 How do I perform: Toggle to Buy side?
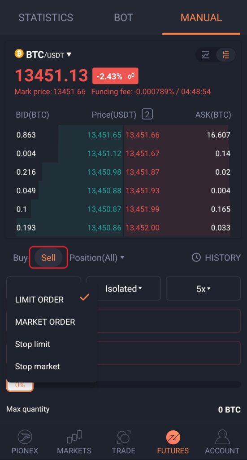pos(20,257)
